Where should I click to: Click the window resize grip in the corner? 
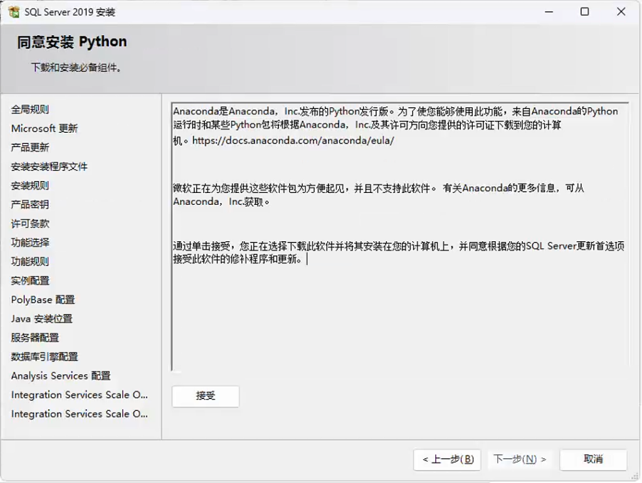(636, 477)
